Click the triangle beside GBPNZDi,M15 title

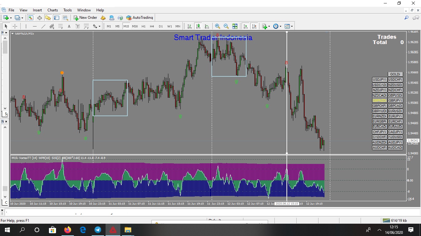(x=13, y=33)
